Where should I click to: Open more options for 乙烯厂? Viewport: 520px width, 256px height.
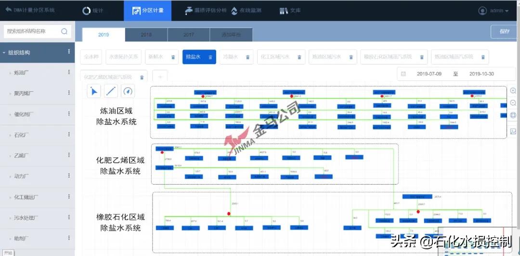69,155
